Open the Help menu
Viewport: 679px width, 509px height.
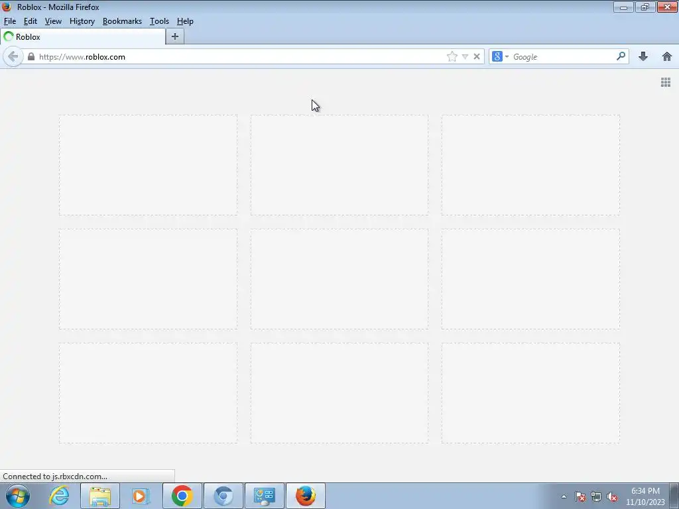(185, 21)
